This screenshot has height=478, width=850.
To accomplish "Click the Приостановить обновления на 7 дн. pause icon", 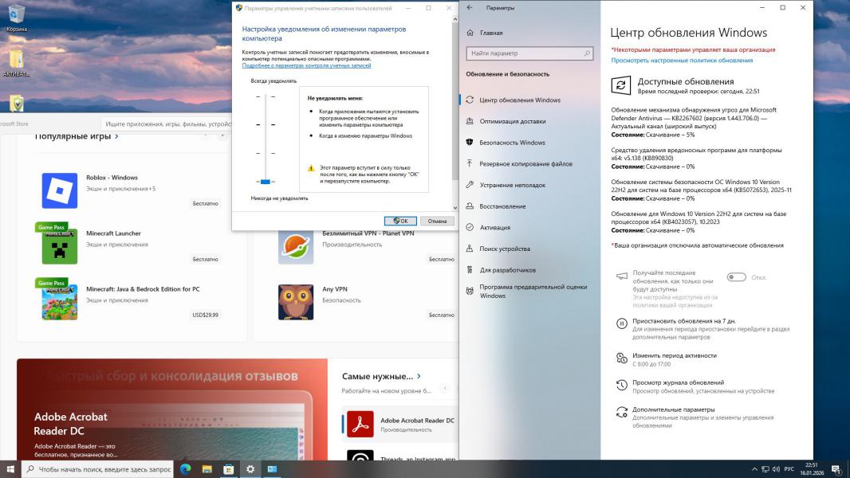I will click(622, 323).
